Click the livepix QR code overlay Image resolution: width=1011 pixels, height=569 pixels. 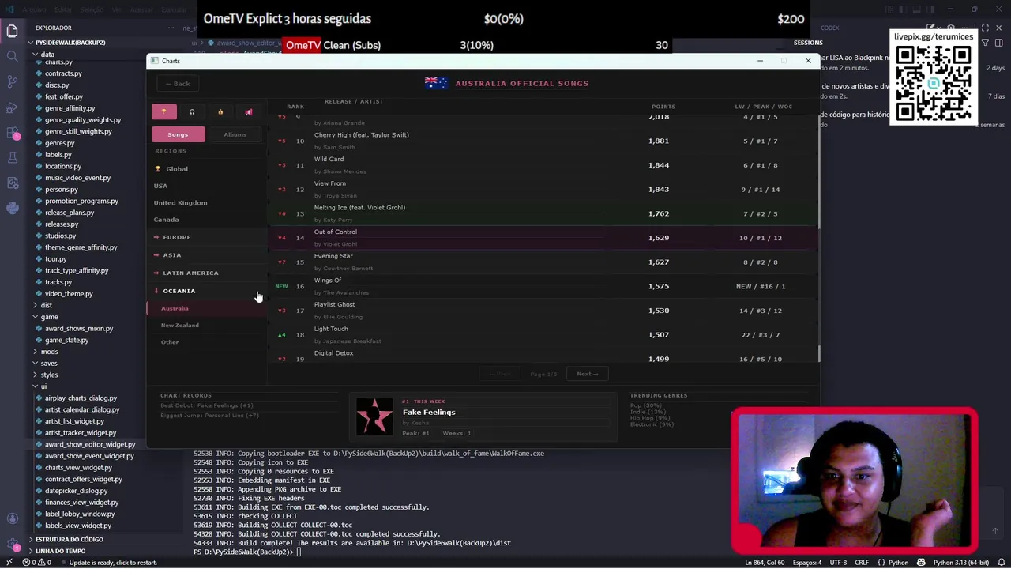tap(933, 84)
